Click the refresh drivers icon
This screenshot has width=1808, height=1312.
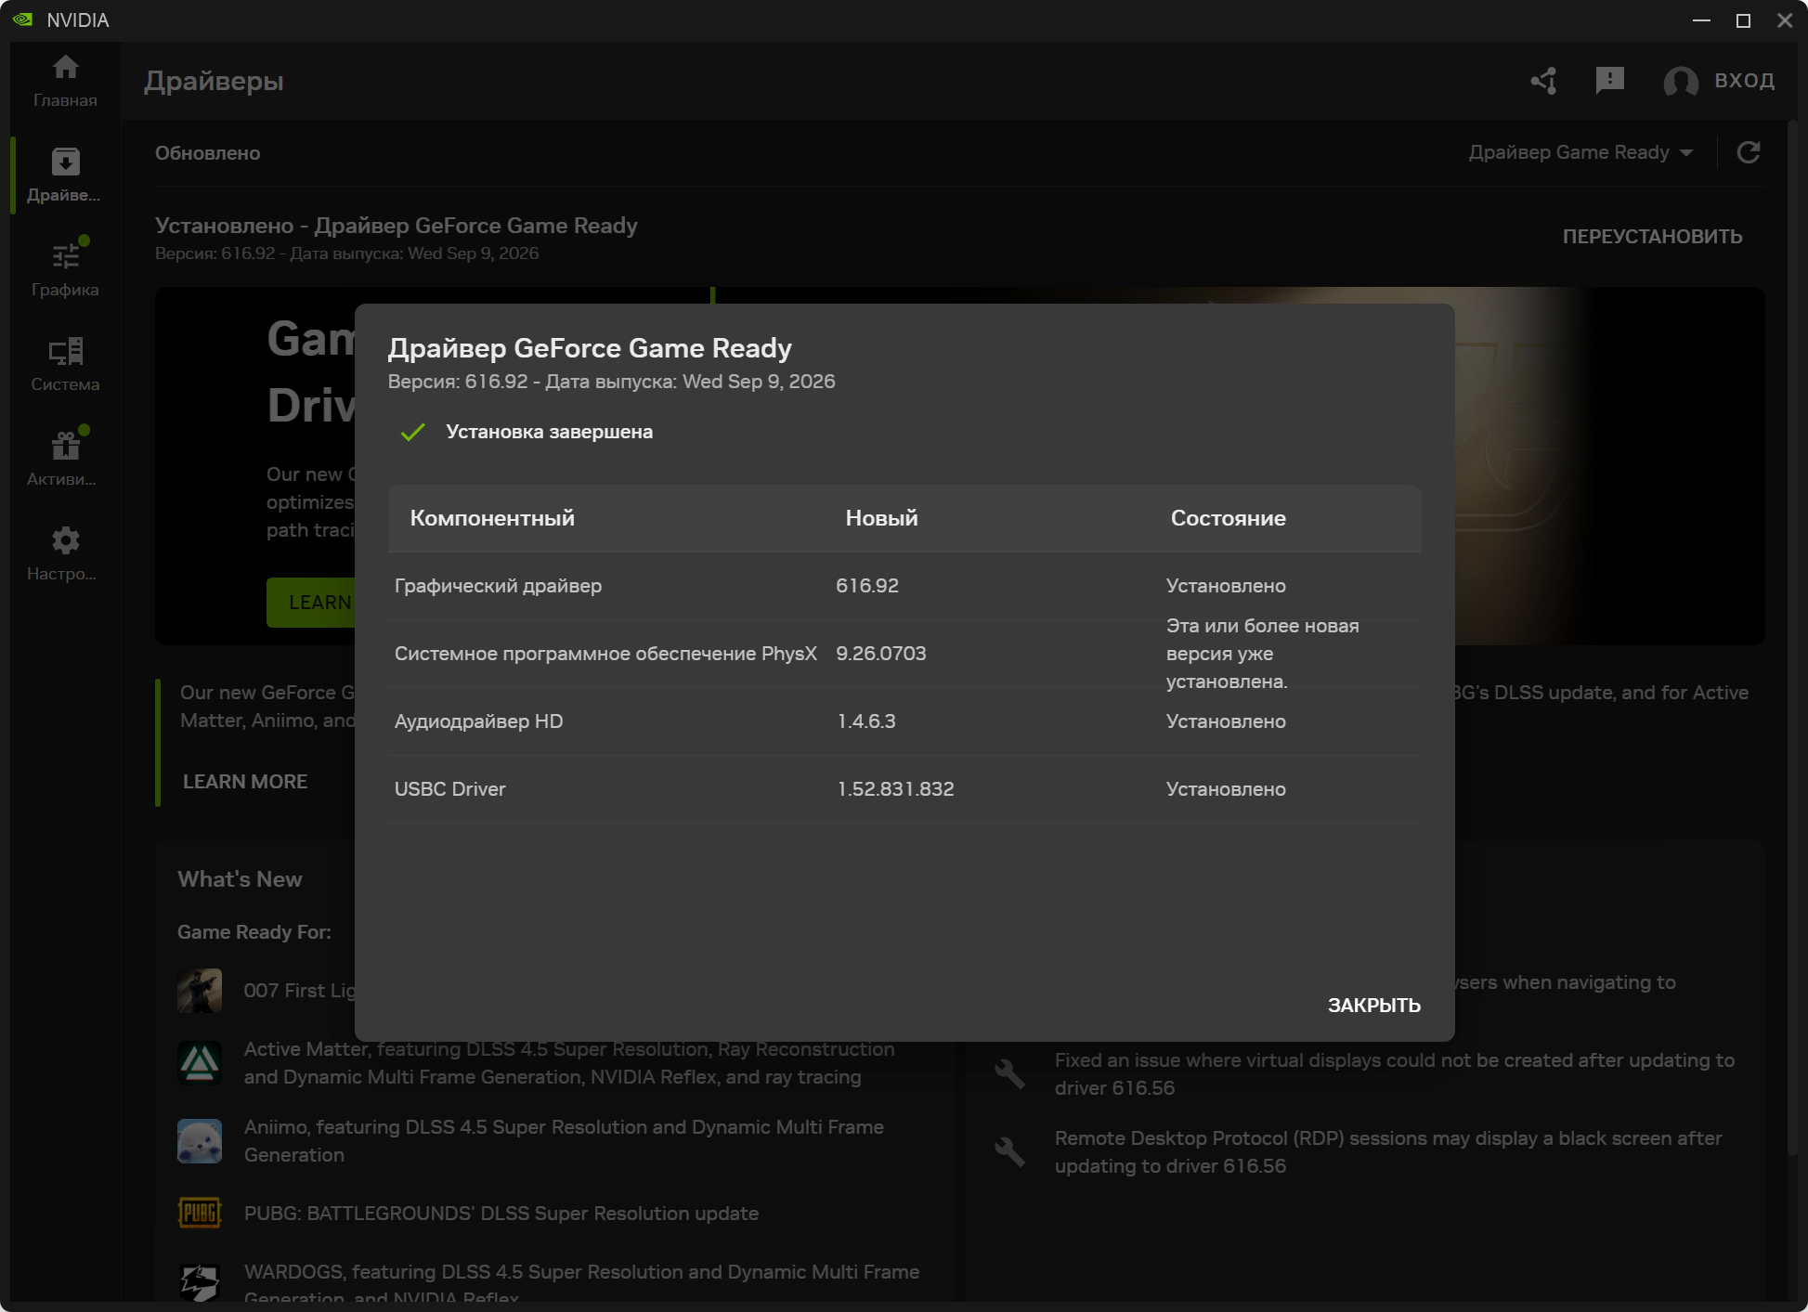pos(1749,152)
